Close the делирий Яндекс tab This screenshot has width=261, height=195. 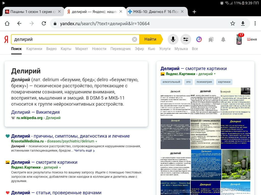(121, 11)
